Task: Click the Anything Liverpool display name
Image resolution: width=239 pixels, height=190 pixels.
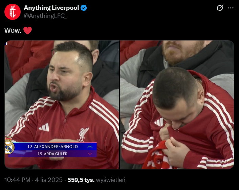Action: coord(51,8)
